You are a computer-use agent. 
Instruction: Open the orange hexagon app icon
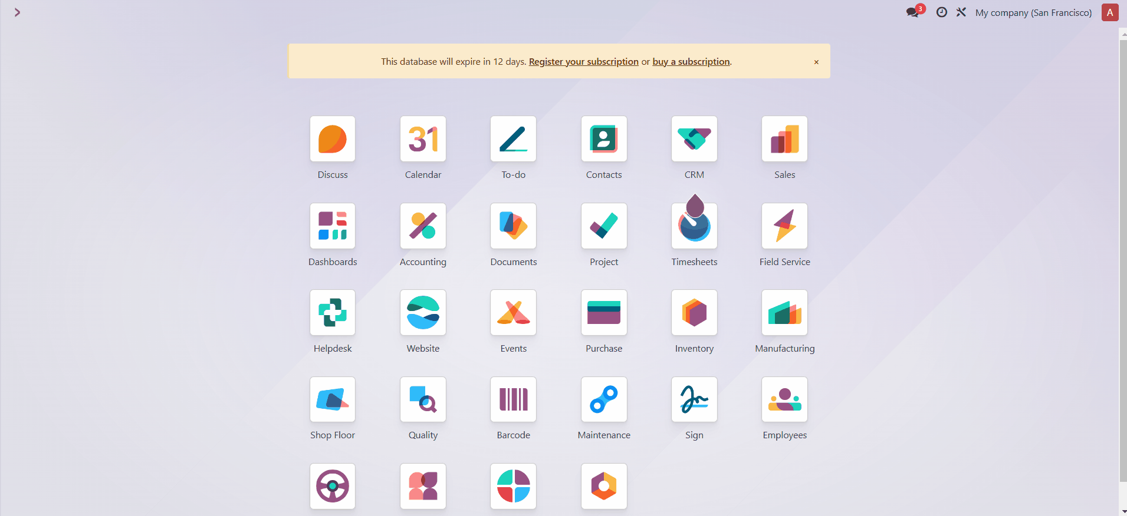(x=604, y=487)
